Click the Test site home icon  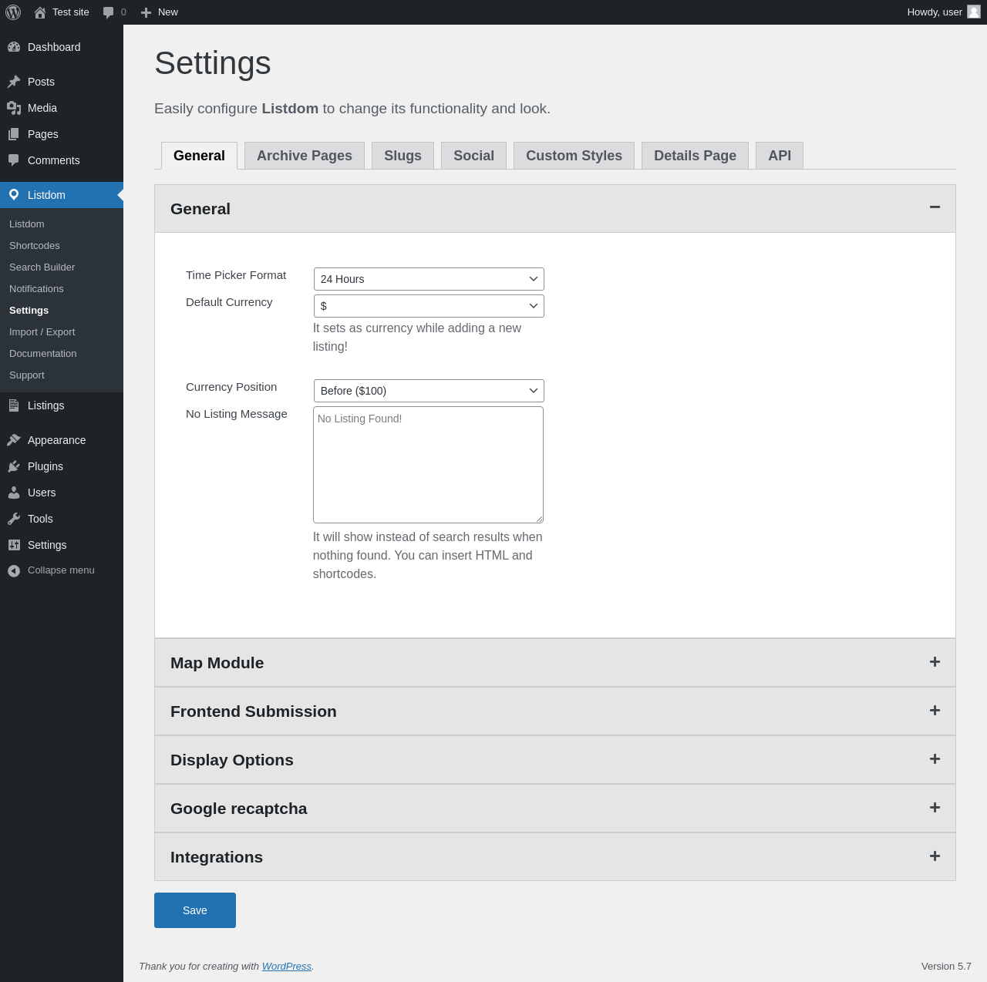coord(40,12)
